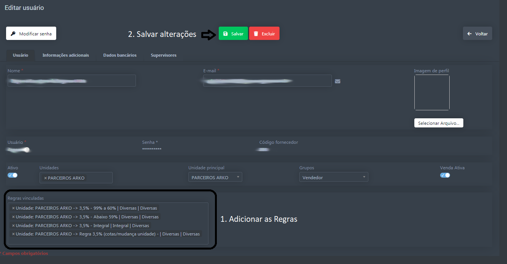Go back using the Voltar button

tap(477, 33)
